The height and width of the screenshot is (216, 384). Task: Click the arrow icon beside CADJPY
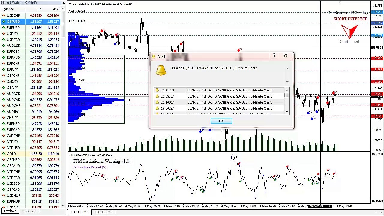(4, 82)
